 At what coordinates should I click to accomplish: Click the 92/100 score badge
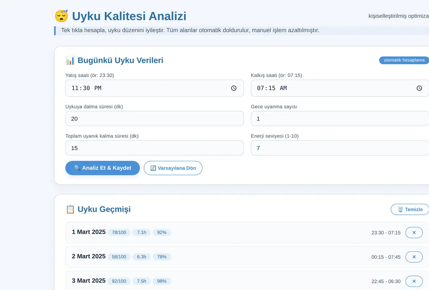(x=119, y=281)
